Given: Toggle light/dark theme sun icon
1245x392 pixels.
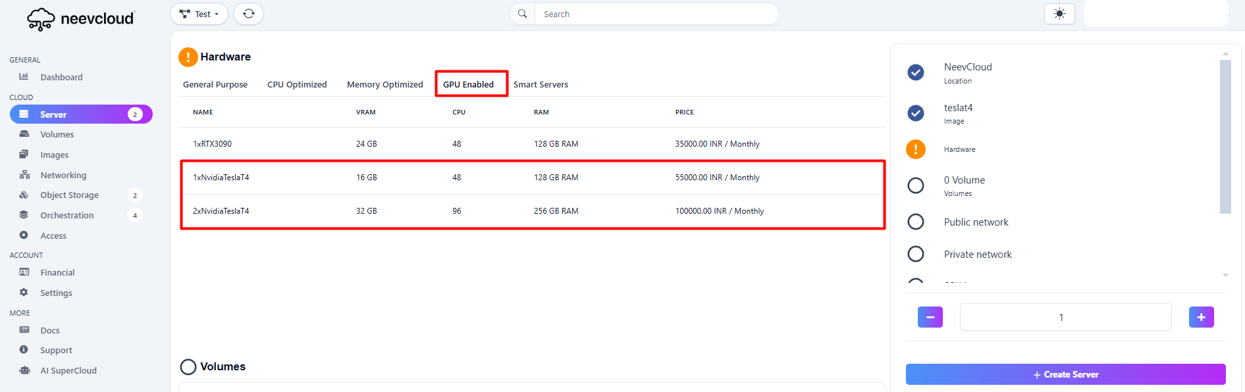Looking at the screenshot, I should 1059,14.
